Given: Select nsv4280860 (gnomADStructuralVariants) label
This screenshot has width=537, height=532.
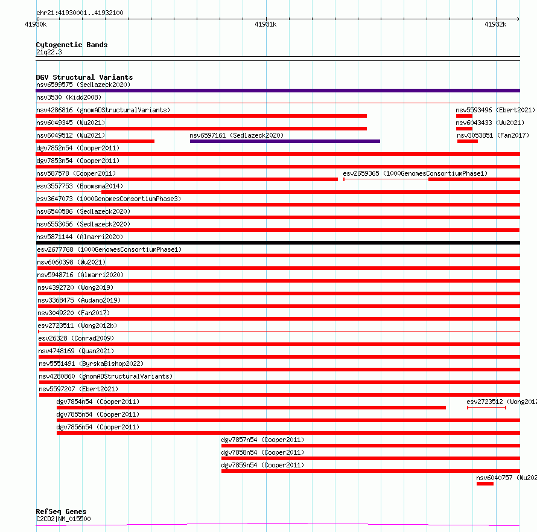Looking at the screenshot, I should click(106, 376).
